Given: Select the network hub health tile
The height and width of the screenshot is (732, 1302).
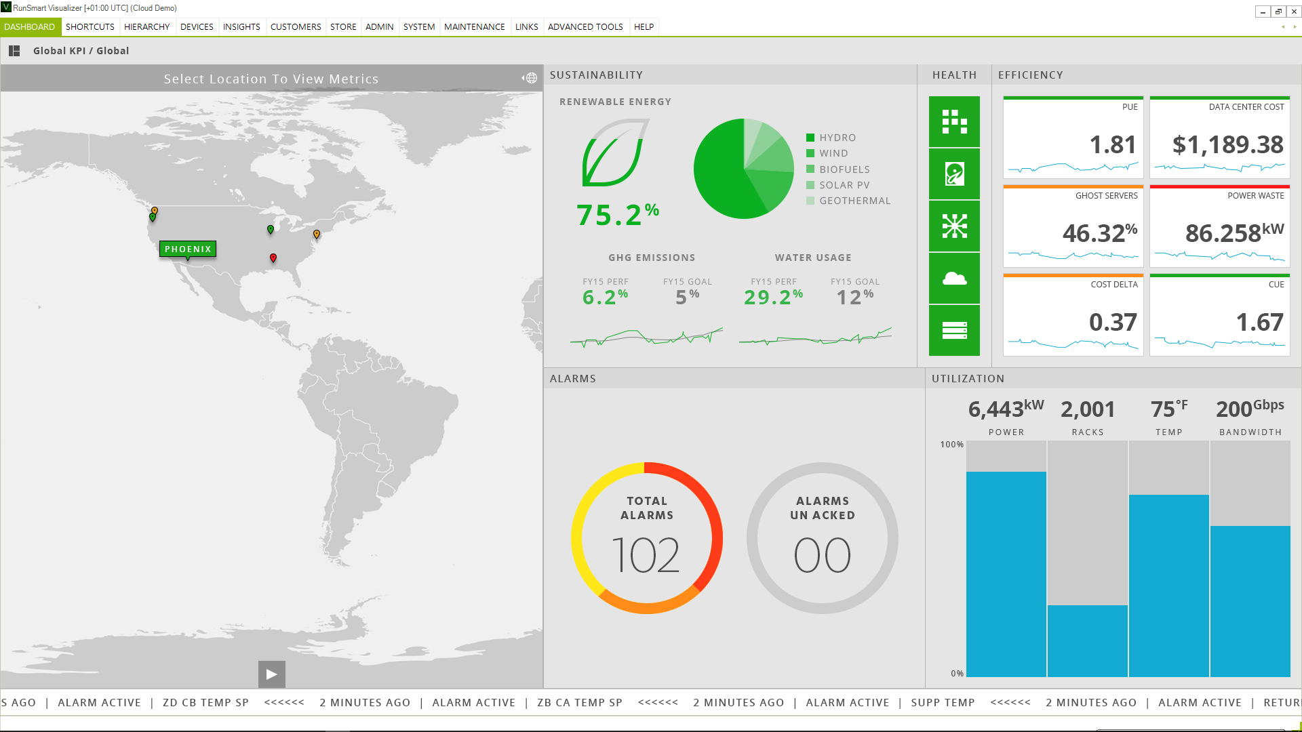Looking at the screenshot, I should click(x=954, y=226).
